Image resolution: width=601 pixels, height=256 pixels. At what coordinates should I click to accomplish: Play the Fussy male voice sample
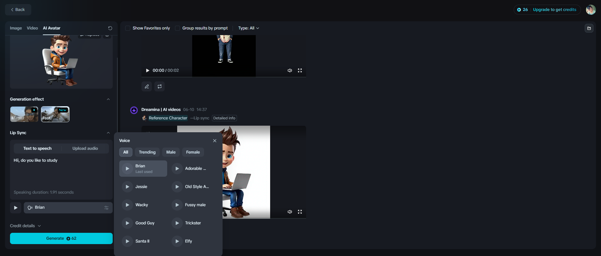pos(177,205)
